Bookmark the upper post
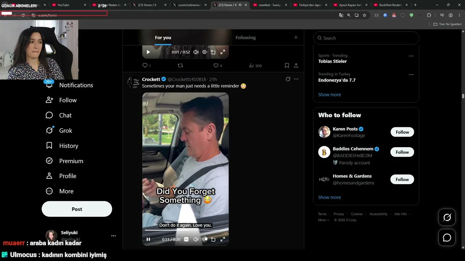 (287, 66)
